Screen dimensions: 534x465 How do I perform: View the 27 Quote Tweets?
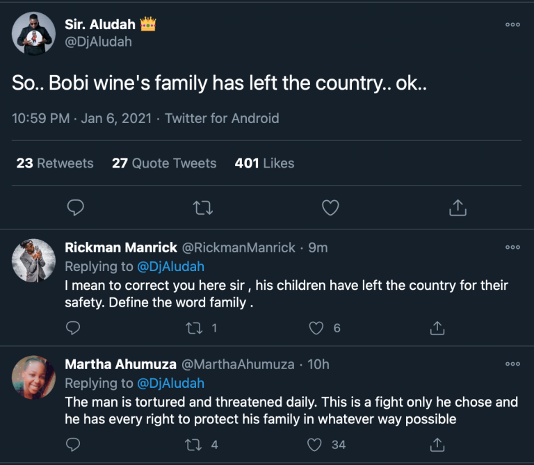pos(164,163)
